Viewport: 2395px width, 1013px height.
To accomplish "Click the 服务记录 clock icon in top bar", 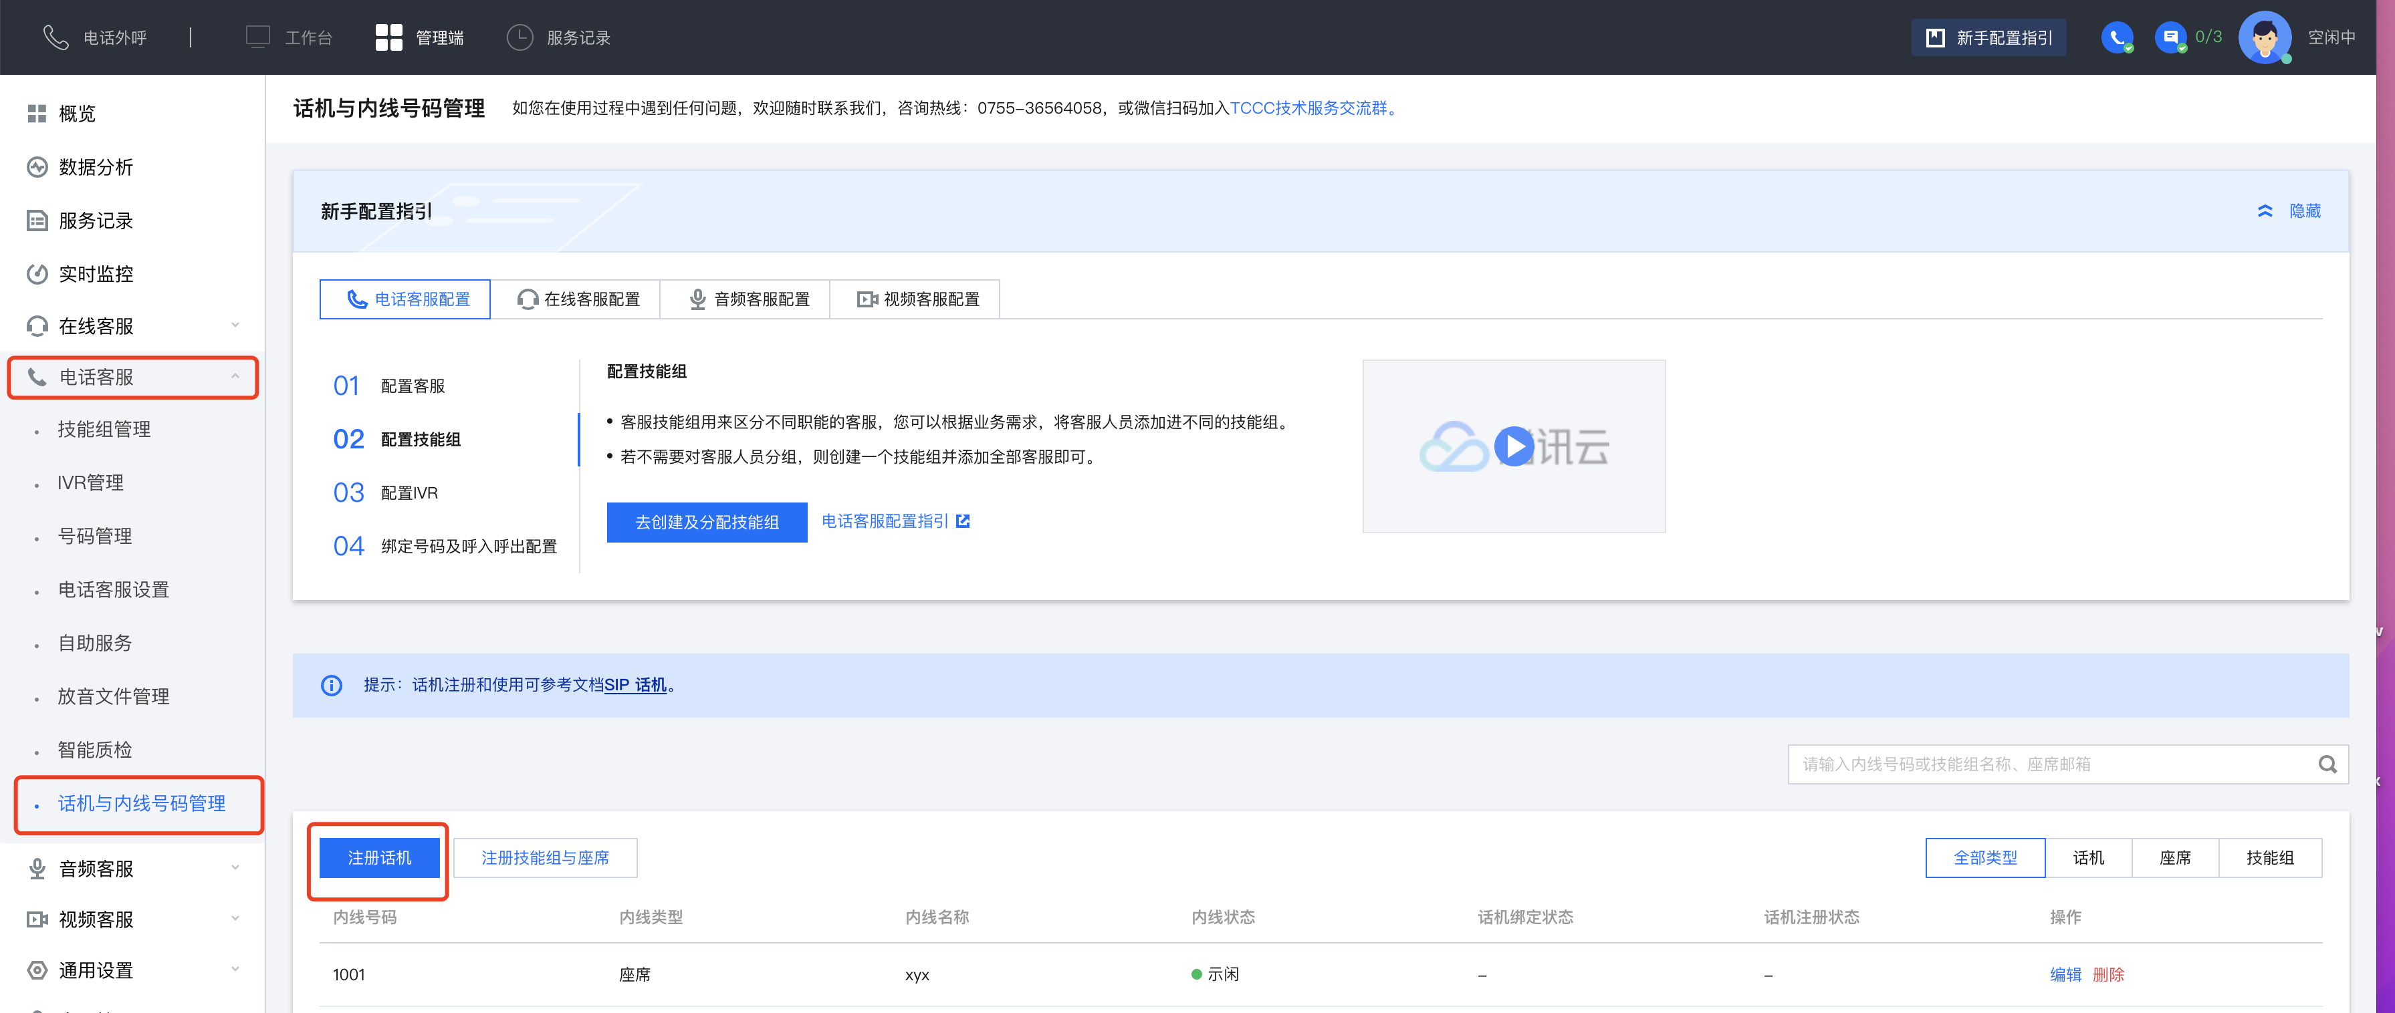I will point(520,37).
